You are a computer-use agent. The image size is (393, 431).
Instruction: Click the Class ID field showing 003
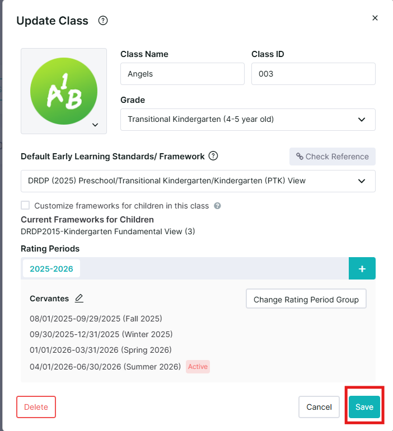(x=313, y=74)
